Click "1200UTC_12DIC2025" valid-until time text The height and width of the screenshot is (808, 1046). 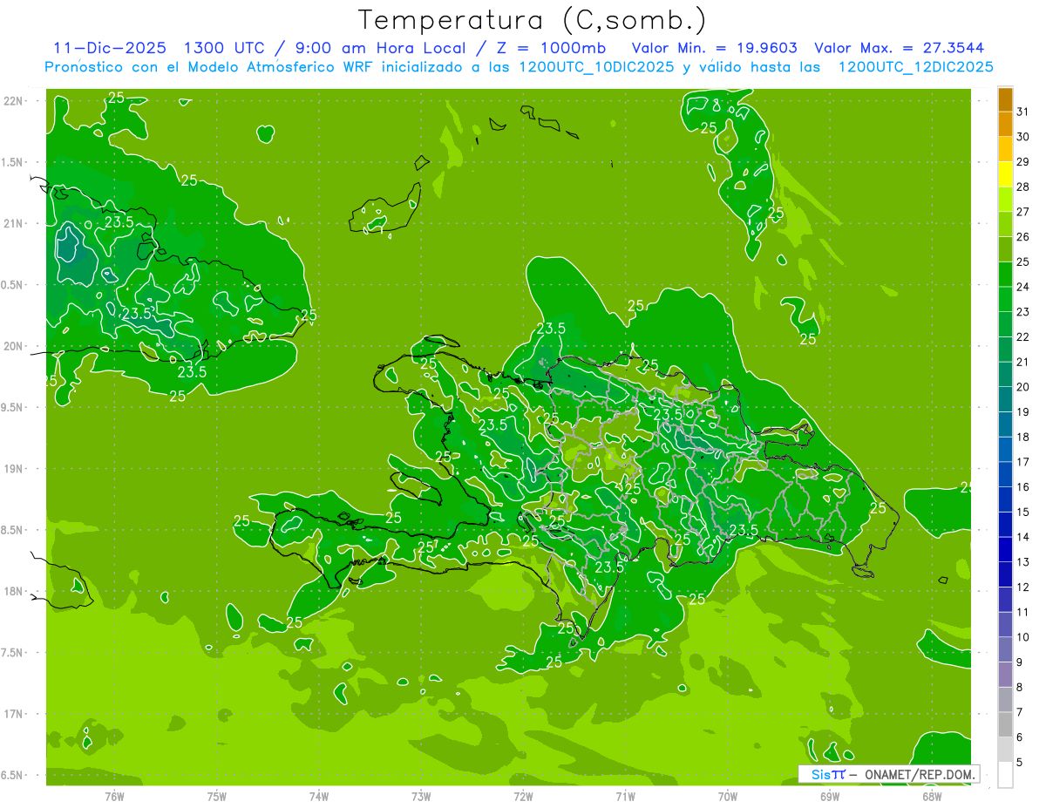click(915, 67)
